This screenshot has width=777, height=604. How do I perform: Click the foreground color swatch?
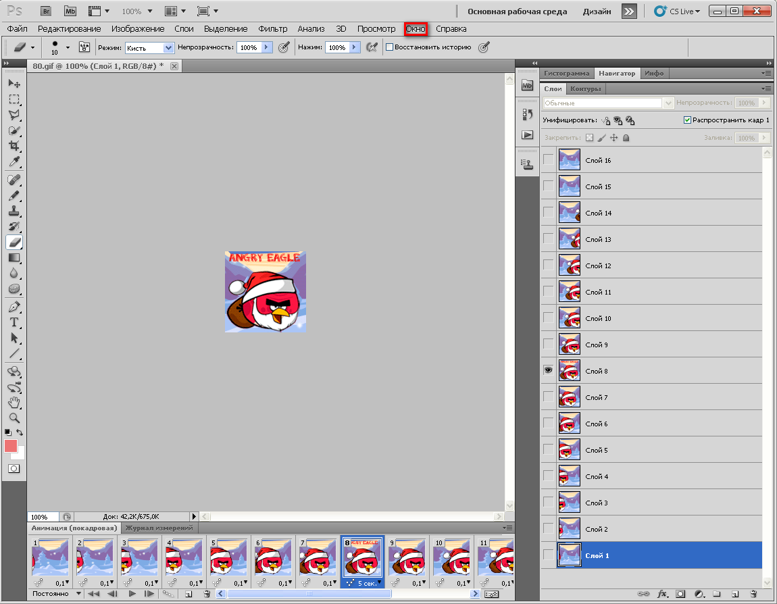pyautogui.click(x=11, y=446)
